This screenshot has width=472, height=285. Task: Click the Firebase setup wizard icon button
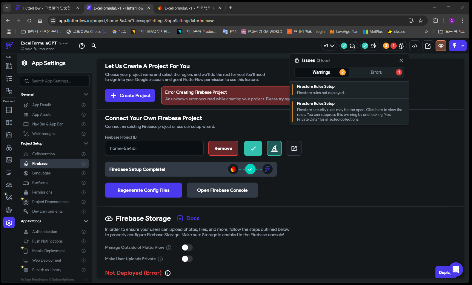point(274,148)
